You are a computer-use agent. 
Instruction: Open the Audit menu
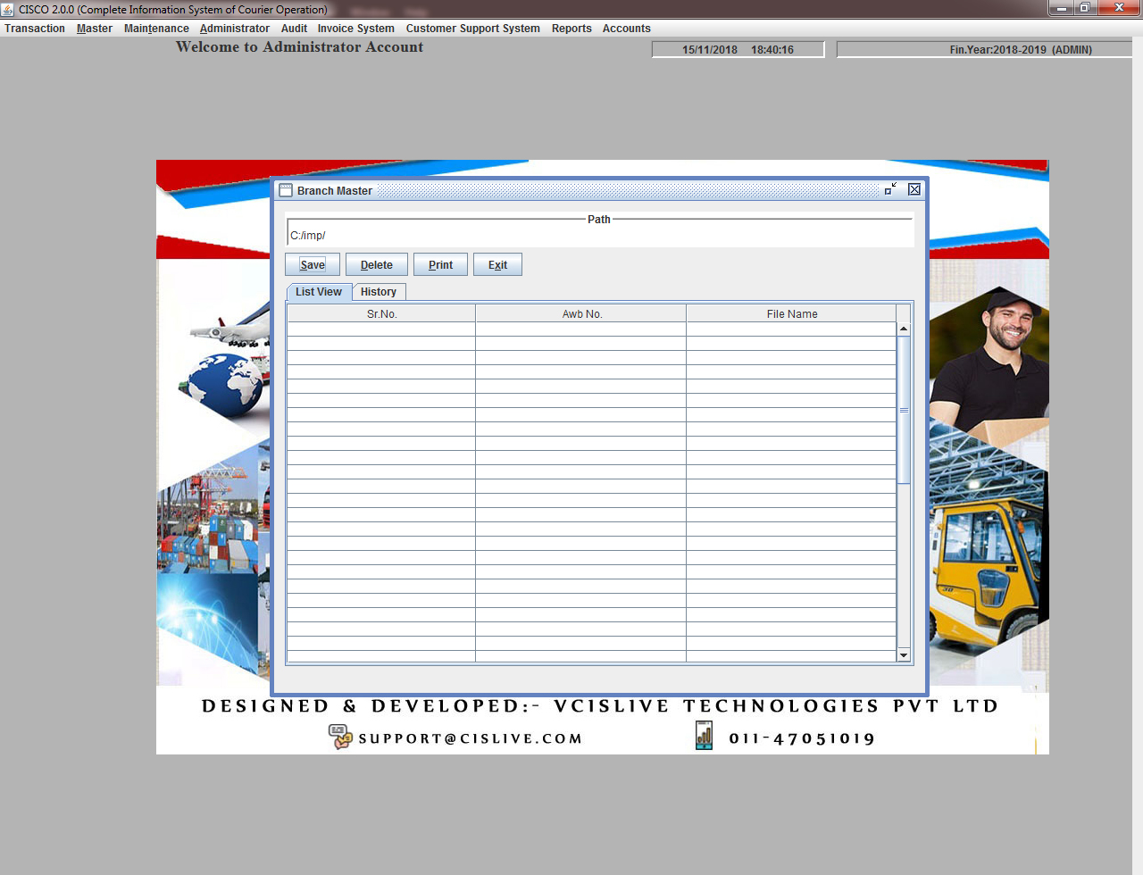tap(294, 29)
